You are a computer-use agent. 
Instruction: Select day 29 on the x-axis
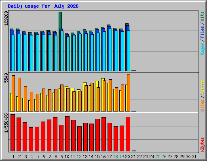pos(182,157)
